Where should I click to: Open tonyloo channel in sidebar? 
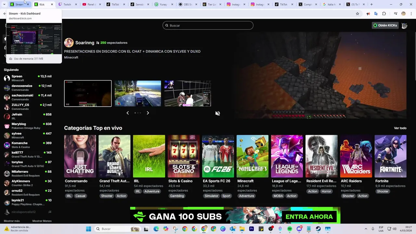(28, 164)
